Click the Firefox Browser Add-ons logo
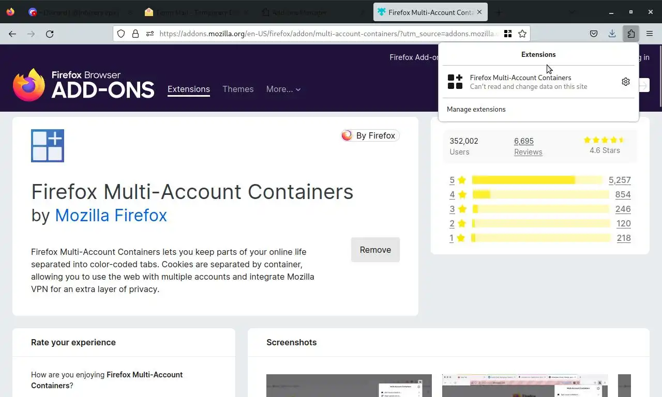This screenshot has width=662, height=397. pyautogui.click(x=84, y=85)
